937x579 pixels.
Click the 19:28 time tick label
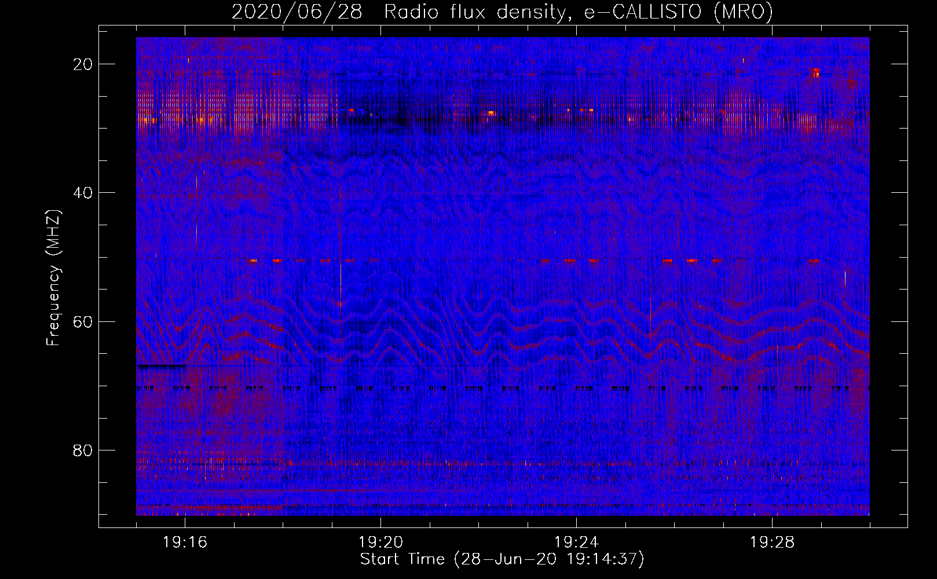coord(772,543)
